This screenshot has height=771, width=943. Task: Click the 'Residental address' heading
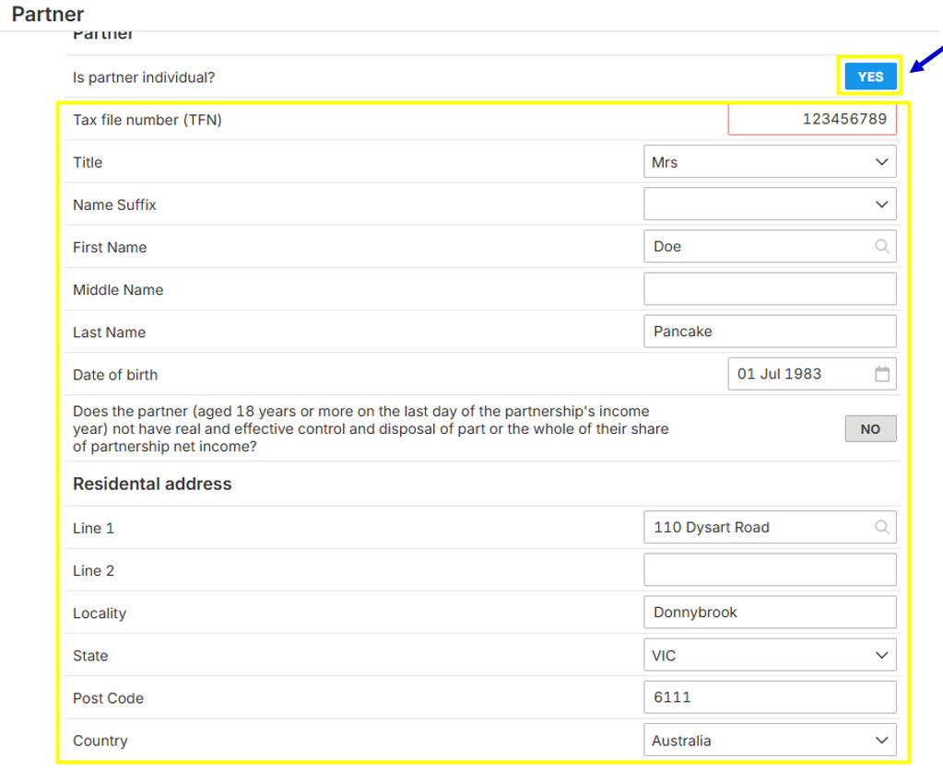point(152,484)
